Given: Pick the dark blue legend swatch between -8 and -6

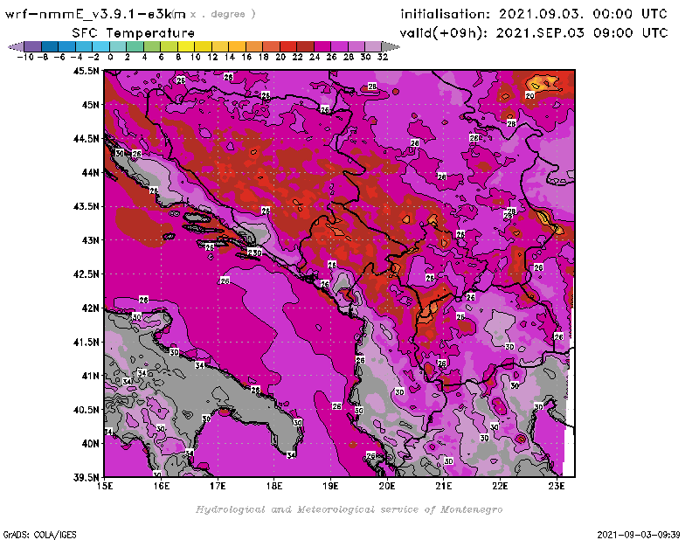Looking at the screenshot, I should tap(50, 46).
